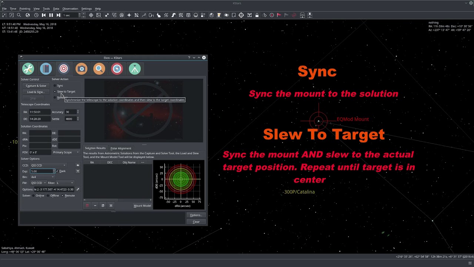Click Clear log button
Image resolution: width=474 pixels, height=267 pixels.
196,222
